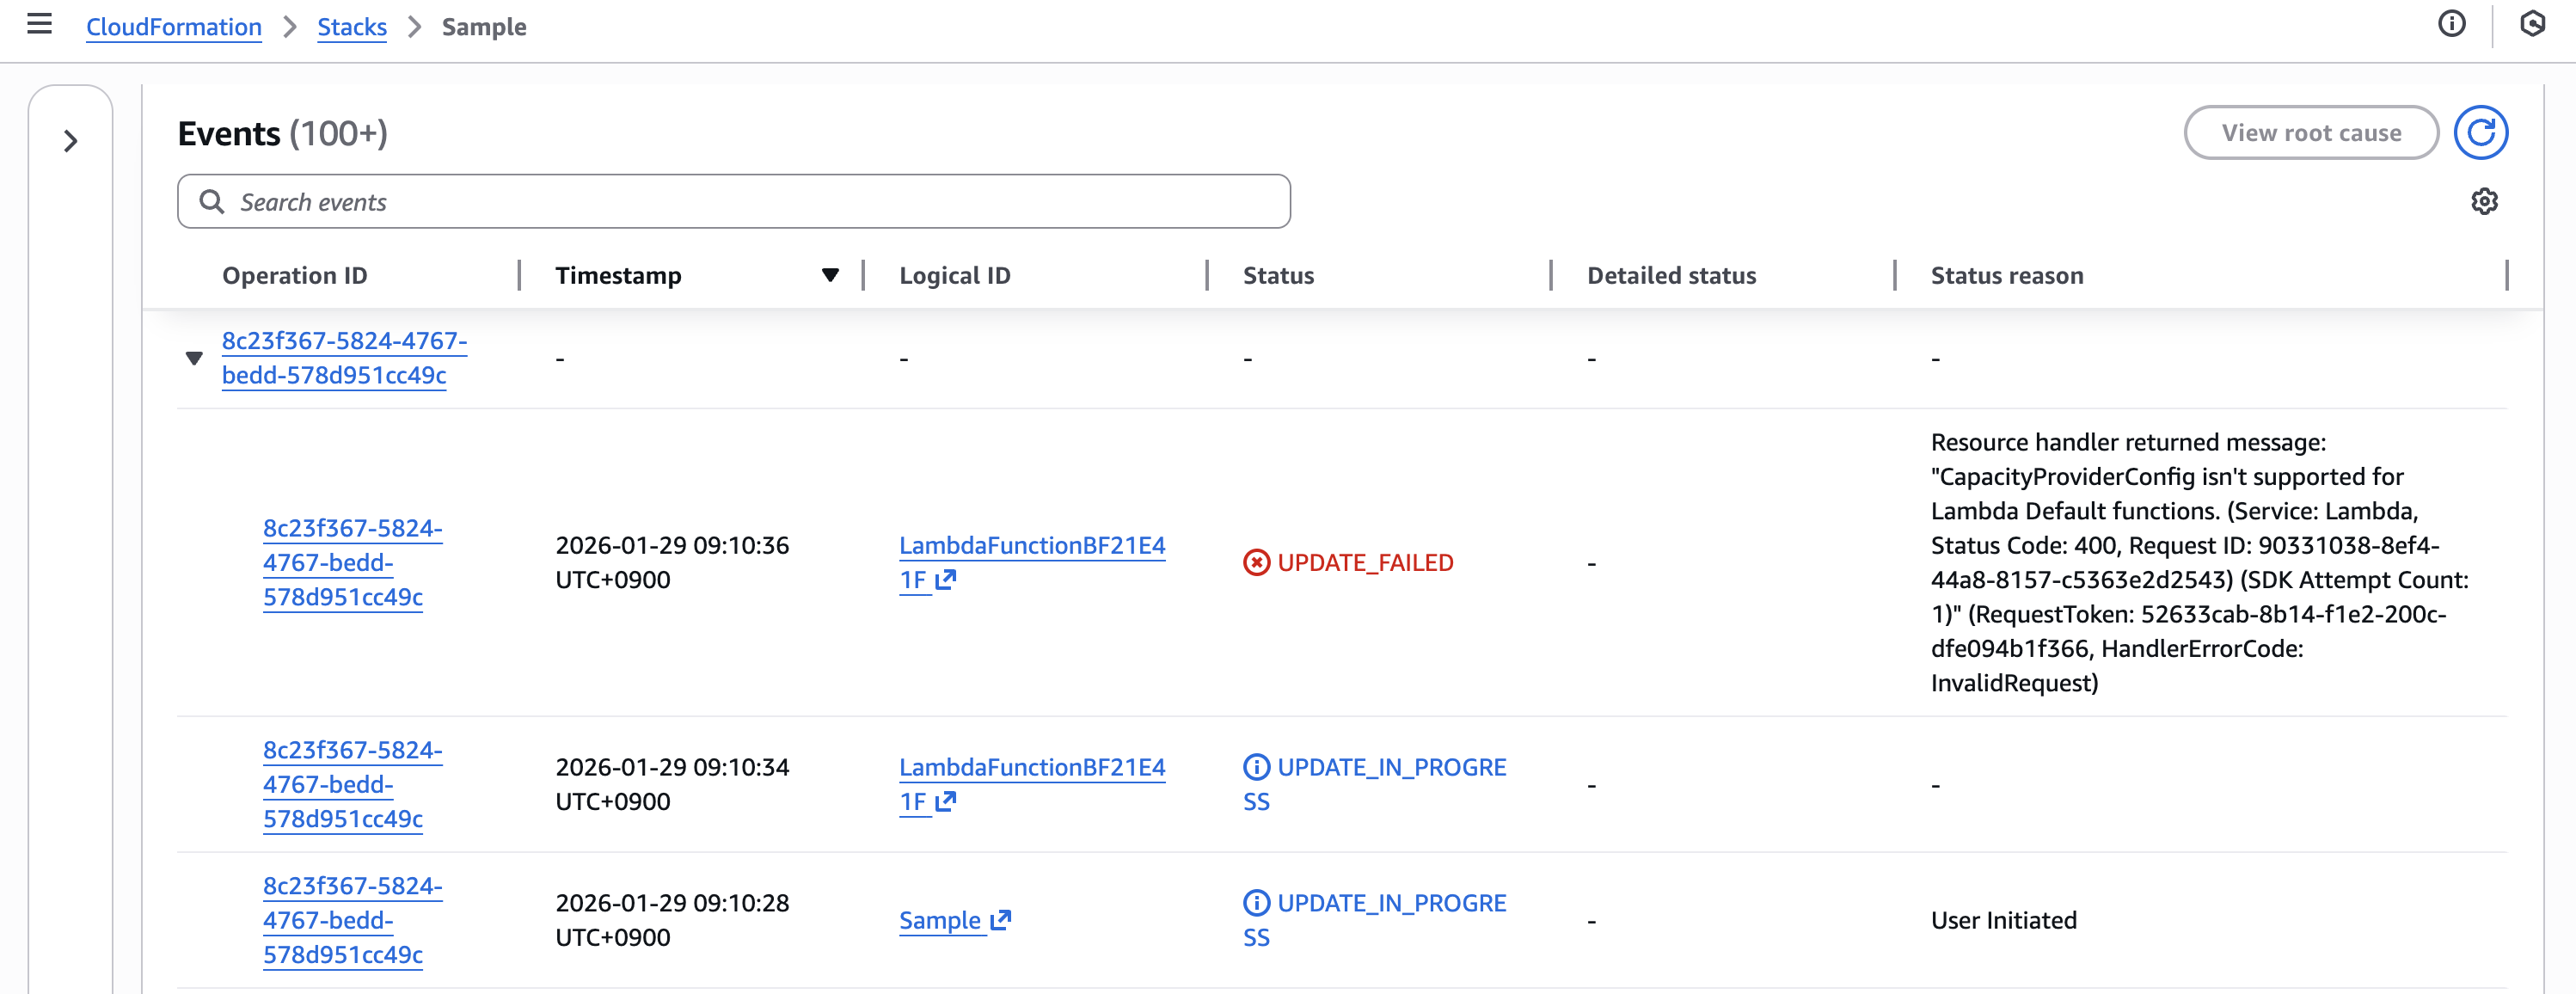
Task: Refresh the events list
Action: coord(2480,133)
